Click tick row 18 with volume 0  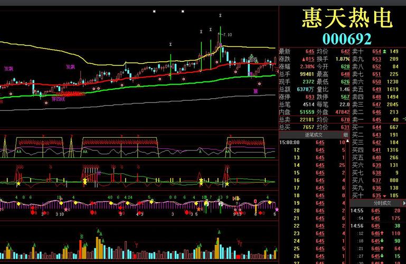[x=312, y=195]
